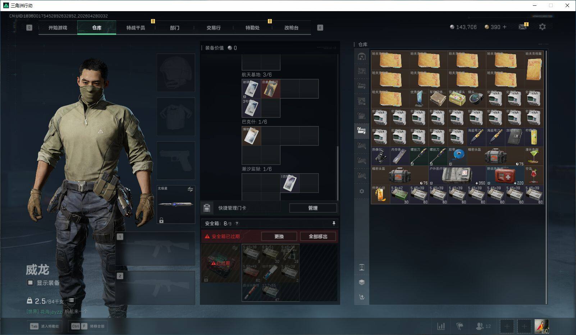Select the red keycard under 航天基地

270,89
